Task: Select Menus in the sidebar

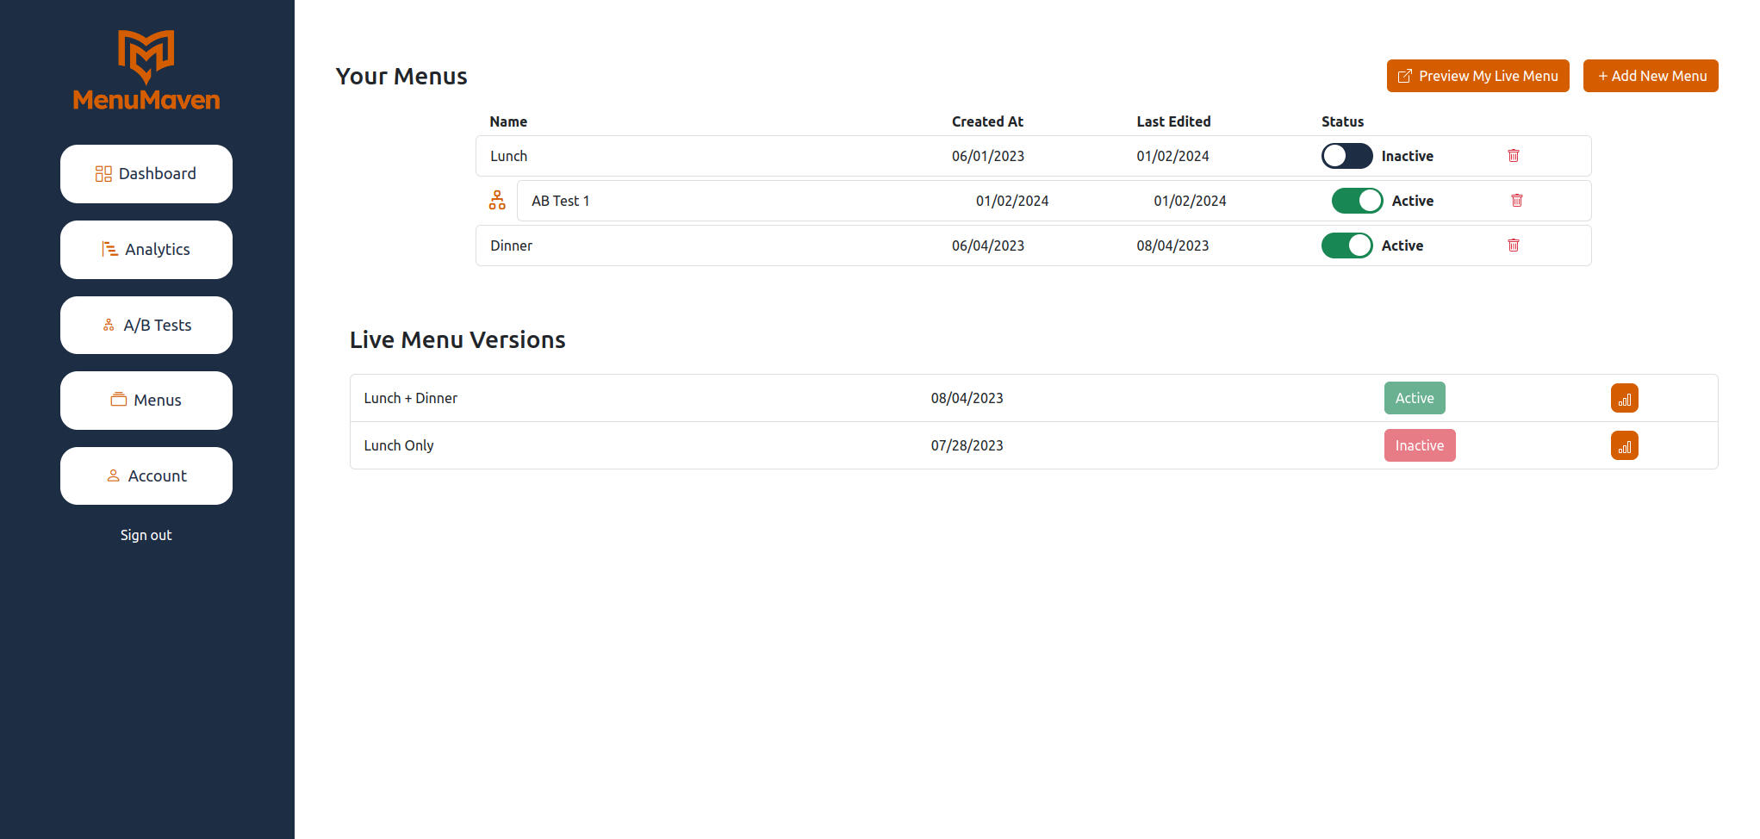Action: point(146,401)
